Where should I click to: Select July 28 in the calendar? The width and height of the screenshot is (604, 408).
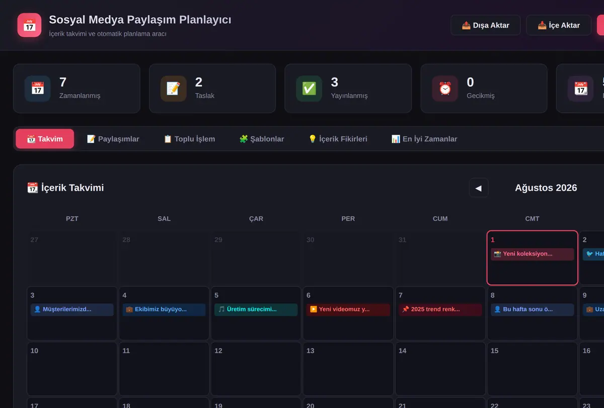[164, 258]
